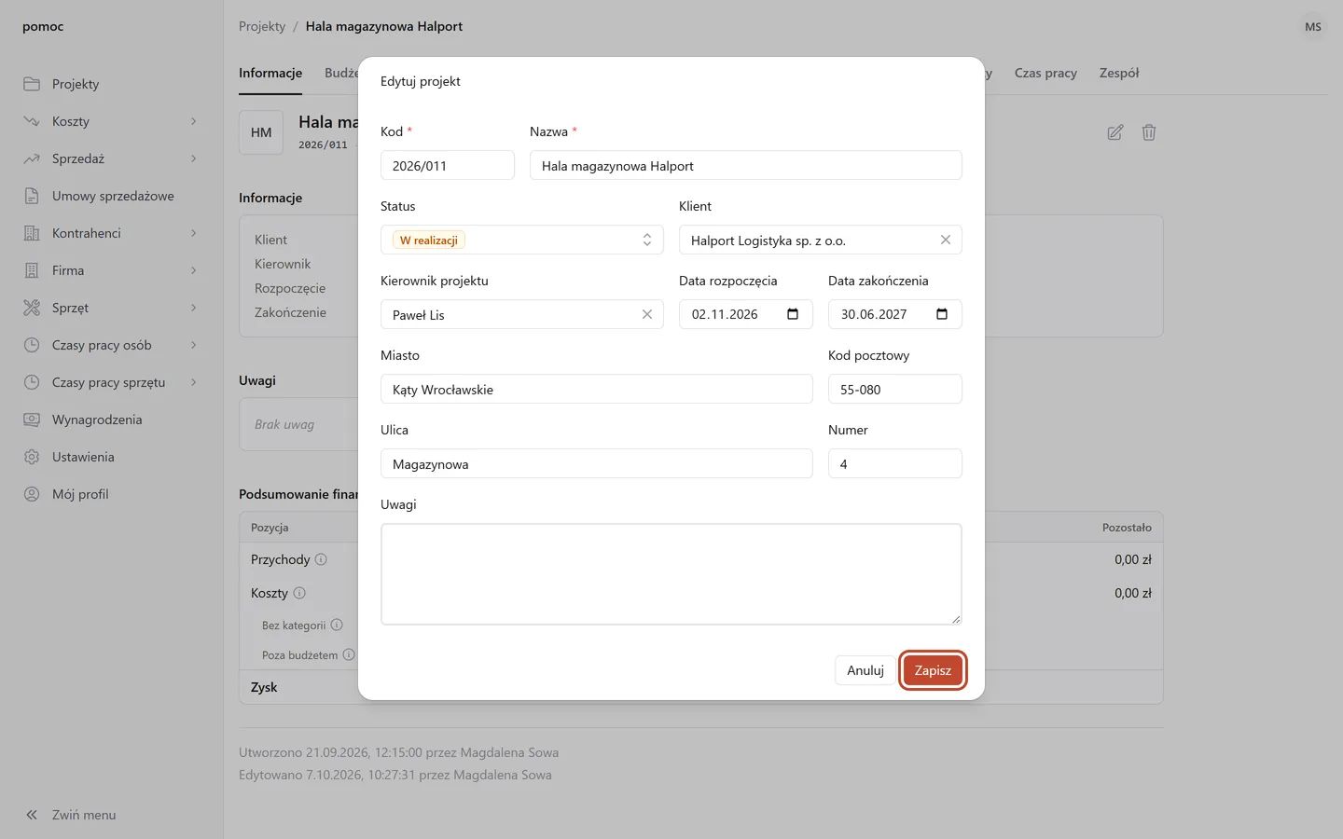Screen dimensions: 1343x839
Task: Click the Sprzedaż trend-up icon
Action: tap(32, 158)
